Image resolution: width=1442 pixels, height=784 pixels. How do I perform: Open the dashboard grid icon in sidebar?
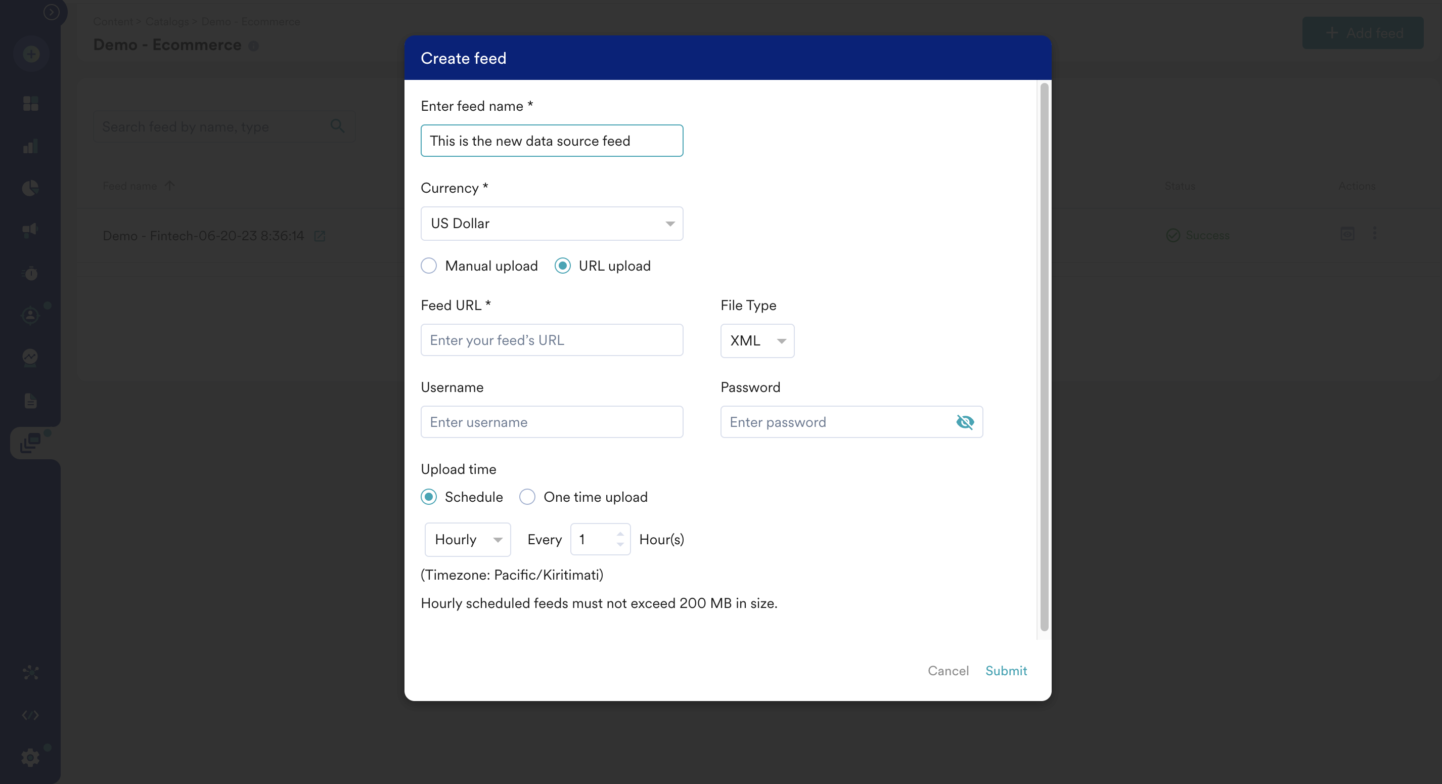click(31, 103)
